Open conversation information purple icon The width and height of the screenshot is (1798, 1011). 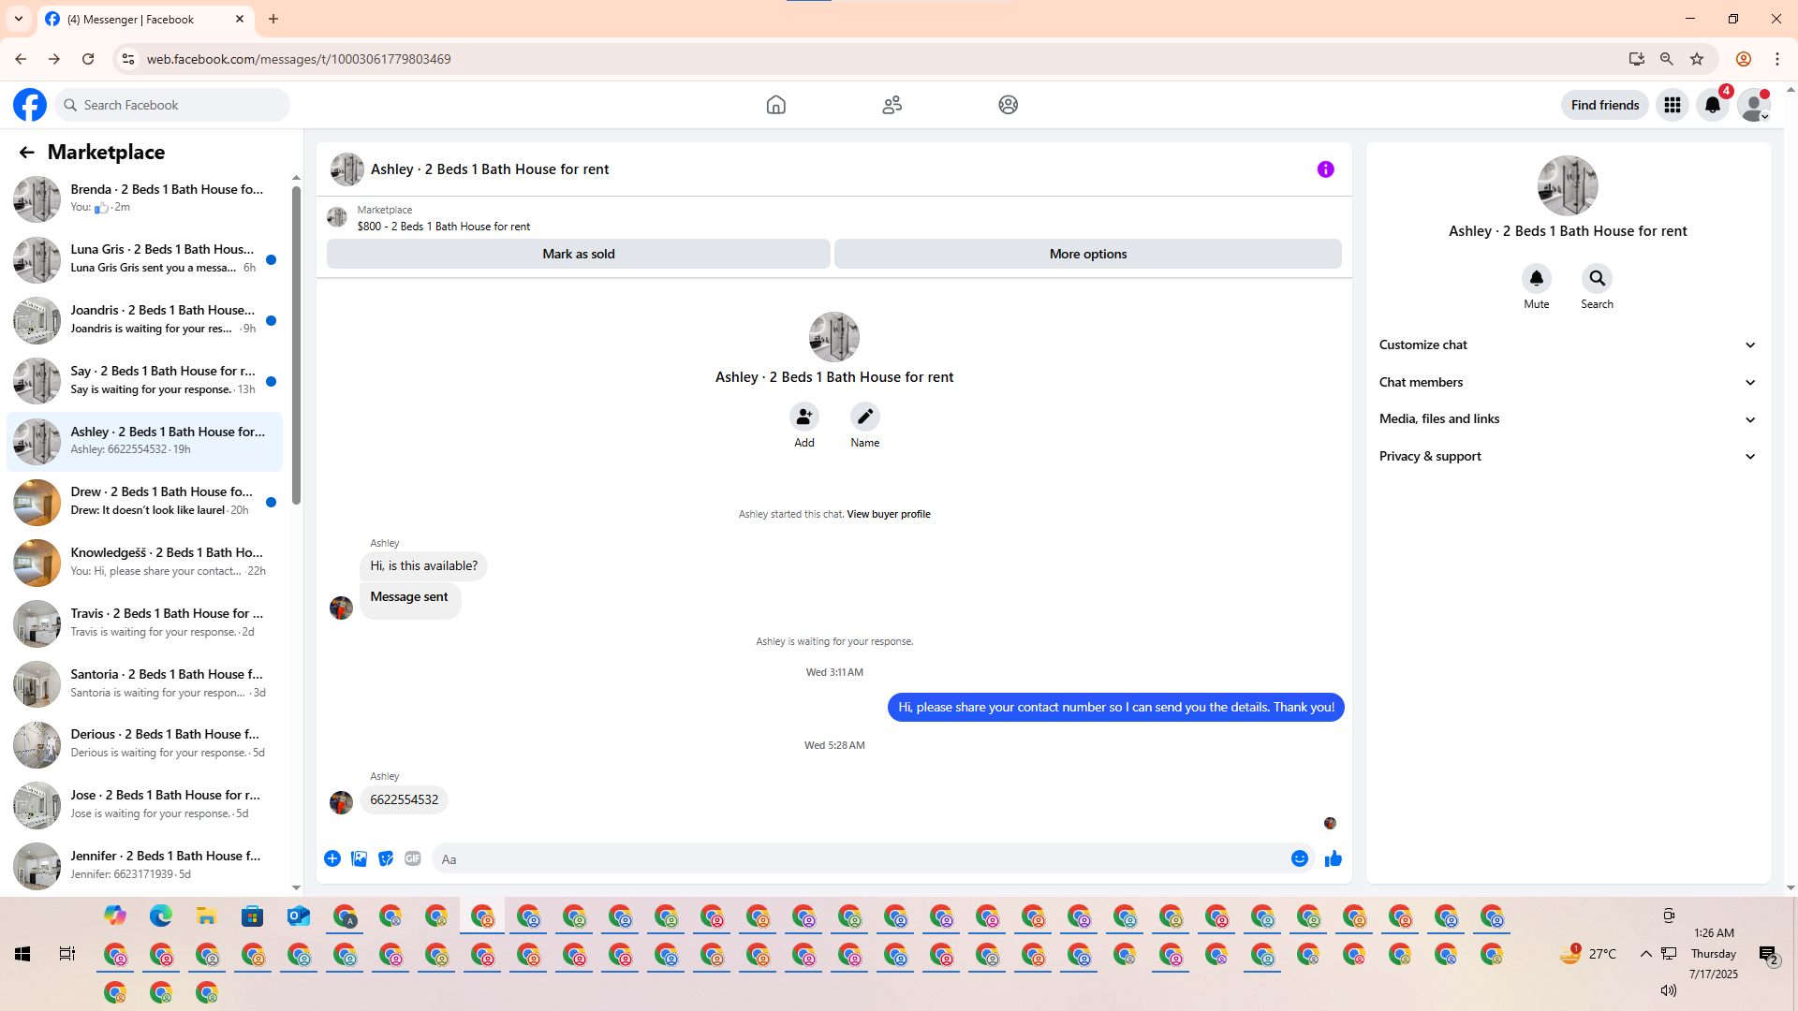[1326, 169]
